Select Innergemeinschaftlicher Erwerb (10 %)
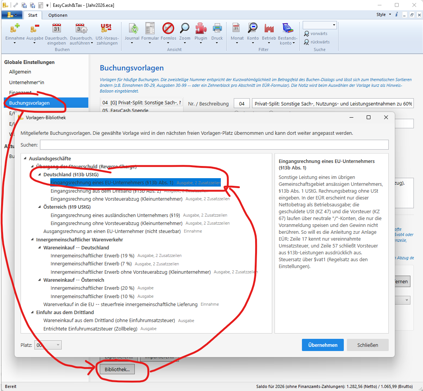The image size is (423, 391). coord(92,296)
